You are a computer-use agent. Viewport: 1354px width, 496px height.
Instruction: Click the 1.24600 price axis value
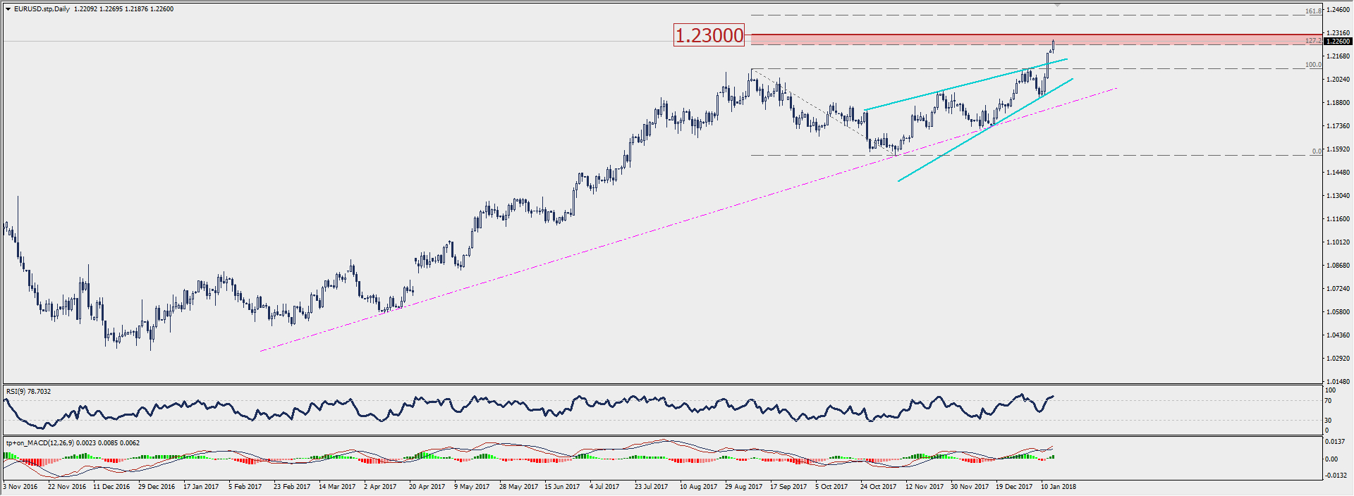click(1338, 10)
